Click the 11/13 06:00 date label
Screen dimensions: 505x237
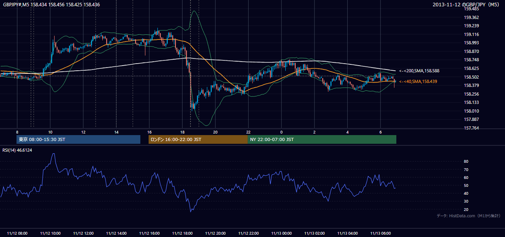[x=380, y=233]
